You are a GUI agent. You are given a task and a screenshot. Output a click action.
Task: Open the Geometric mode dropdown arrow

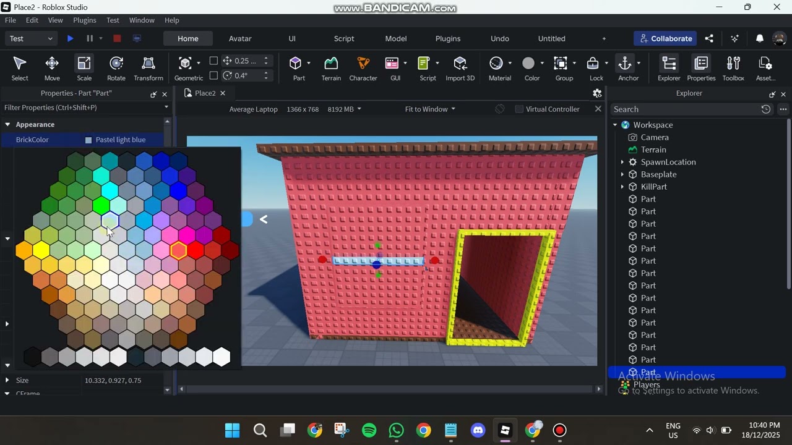(x=198, y=63)
